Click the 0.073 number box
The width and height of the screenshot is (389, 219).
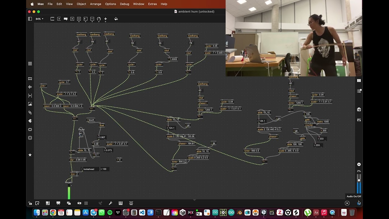[108, 150]
